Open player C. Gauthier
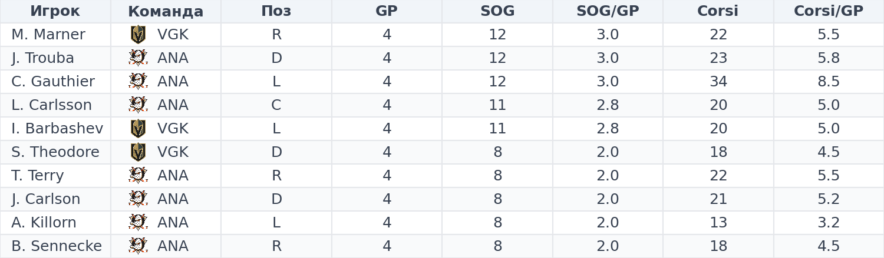This screenshot has width=884, height=258. (53, 82)
